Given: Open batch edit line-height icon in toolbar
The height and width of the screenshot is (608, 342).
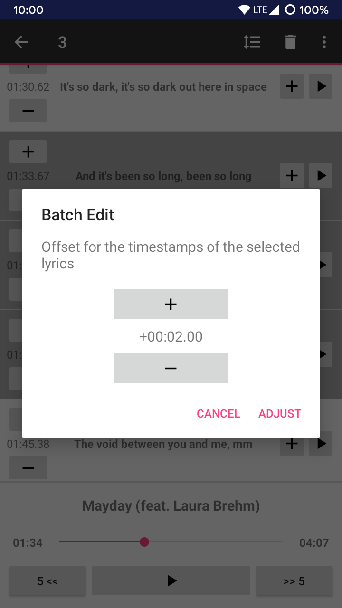Looking at the screenshot, I should pyautogui.click(x=252, y=42).
